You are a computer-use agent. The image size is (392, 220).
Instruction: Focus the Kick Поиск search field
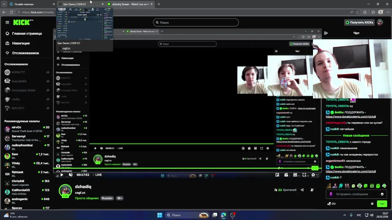click(x=196, y=22)
